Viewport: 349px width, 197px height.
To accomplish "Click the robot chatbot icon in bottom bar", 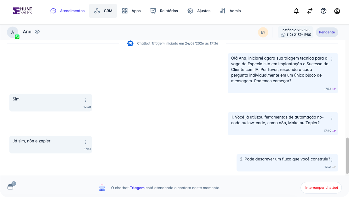I will pos(102,188).
